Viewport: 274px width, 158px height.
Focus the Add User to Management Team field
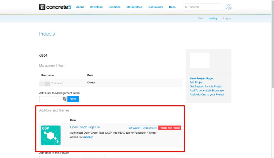click(x=51, y=99)
